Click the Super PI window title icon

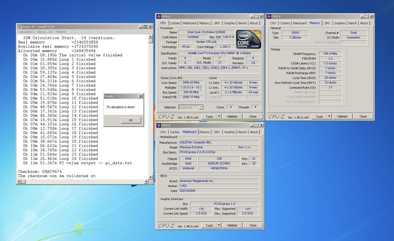click(19, 26)
